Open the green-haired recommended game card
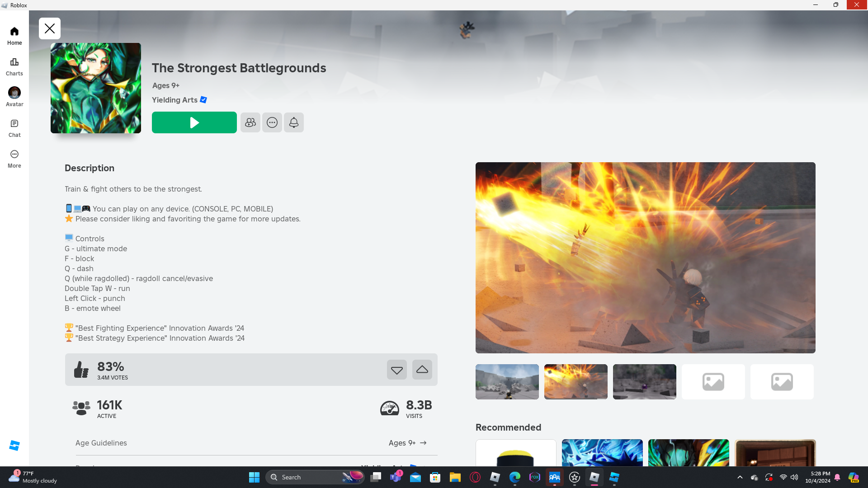Viewport: 868px width, 488px height. [689, 453]
